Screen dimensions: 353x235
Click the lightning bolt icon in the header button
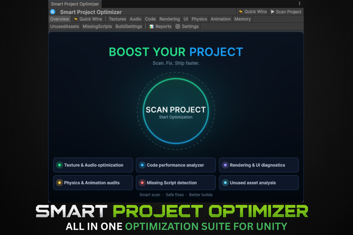pos(241,12)
